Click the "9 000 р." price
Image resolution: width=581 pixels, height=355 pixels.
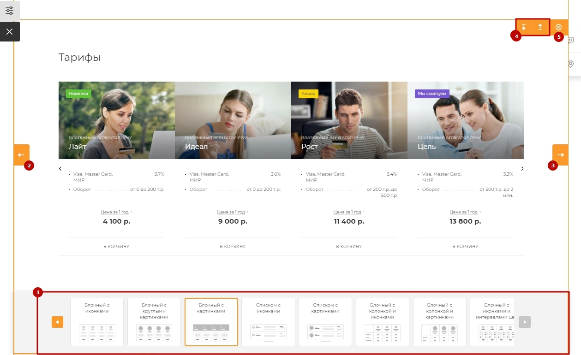point(233,221)
